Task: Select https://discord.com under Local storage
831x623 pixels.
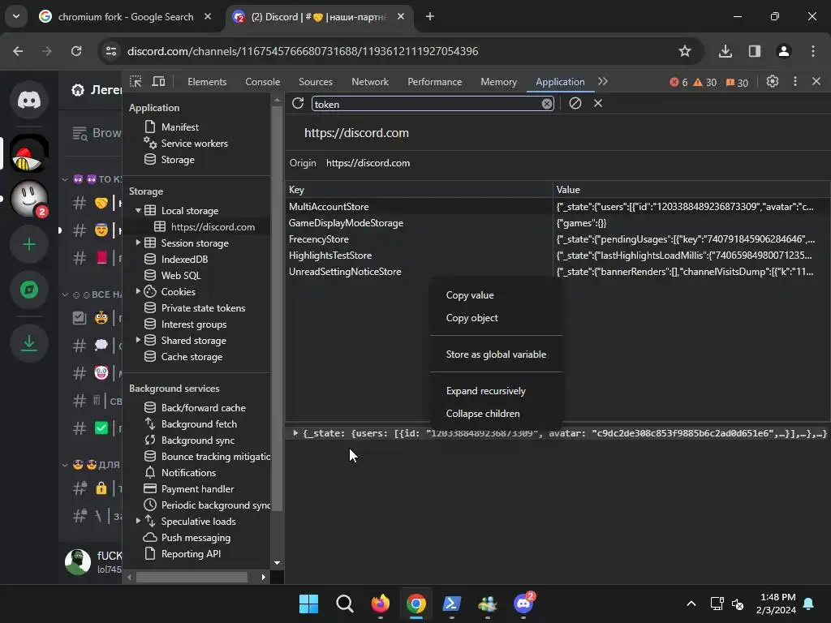Action: point(213,227)
